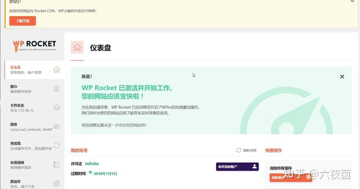Image resolution: width=360 pixels, height=189 pixels.
Task: Click the 过期时间 label
Action: tap(78, 174)
